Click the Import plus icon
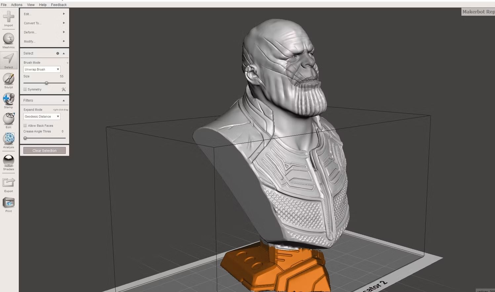Screen dimensions: 495x292 point(9,16)
